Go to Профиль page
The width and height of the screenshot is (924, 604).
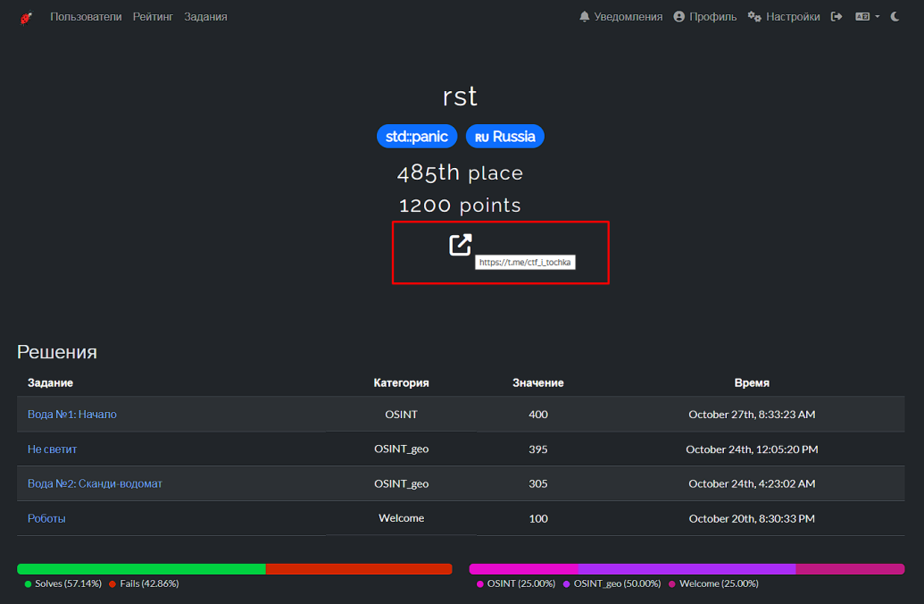pyautogui.click(x=704, y=17)
